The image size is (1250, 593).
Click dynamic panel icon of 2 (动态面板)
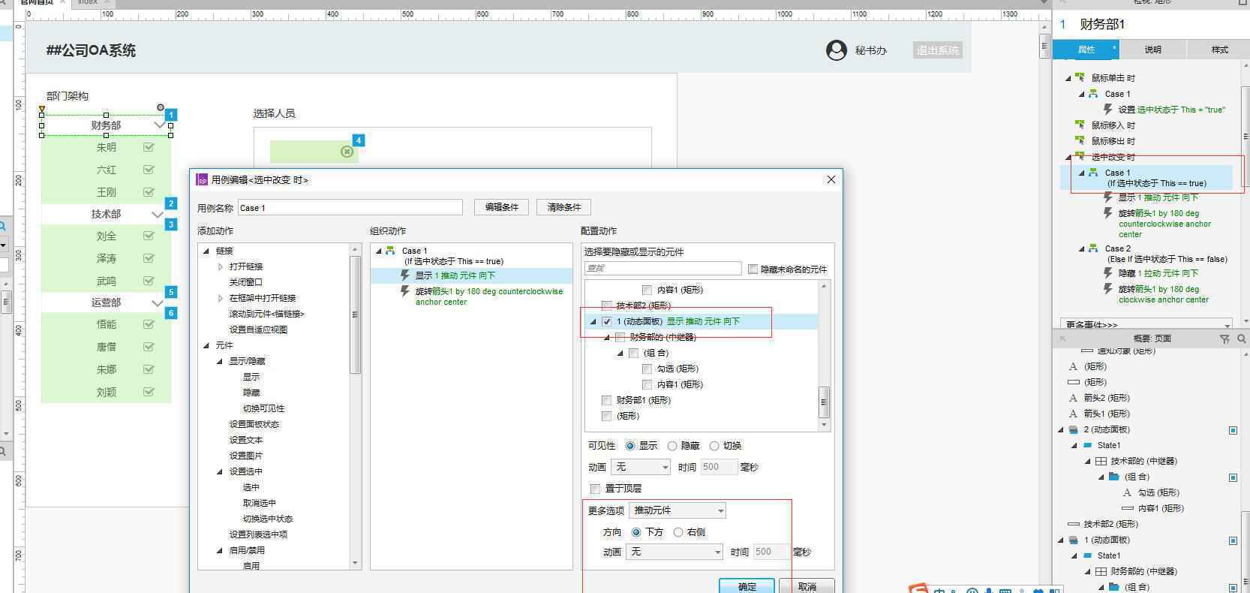(1074, 430)
